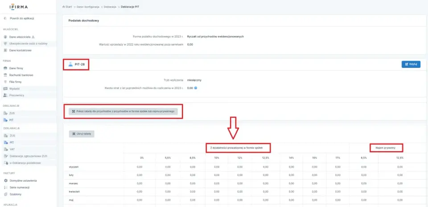
Task: Go to Deklaracje breadcrumb link
Action: [110, 6]
